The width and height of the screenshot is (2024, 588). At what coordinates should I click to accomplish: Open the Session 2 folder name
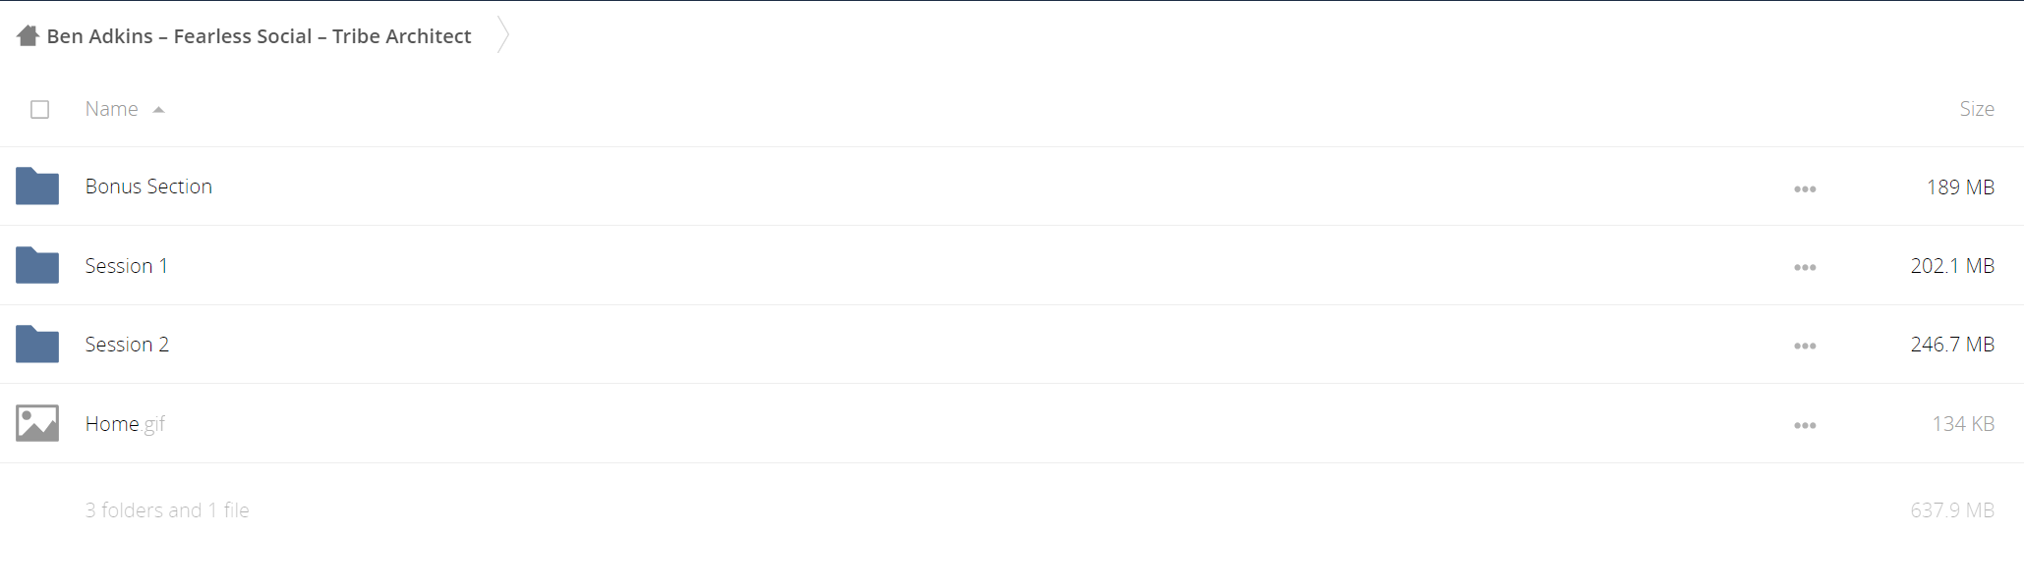point(127,345)
